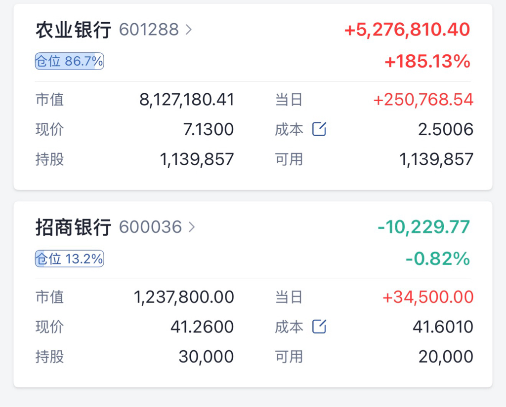Tap loss percentage -0.82%
This screenshot has width=506, height=407.
click(438, 259)
